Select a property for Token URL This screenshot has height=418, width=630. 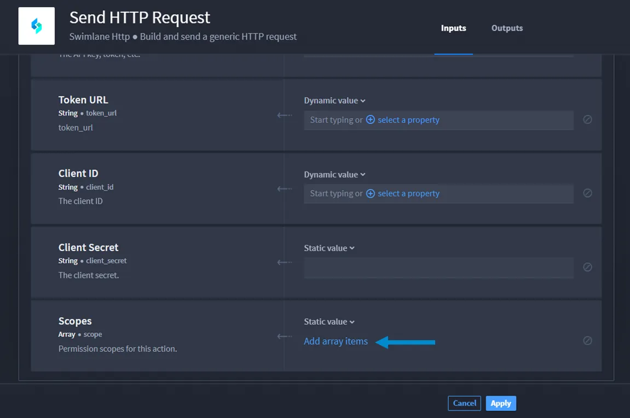click(408, 120)
